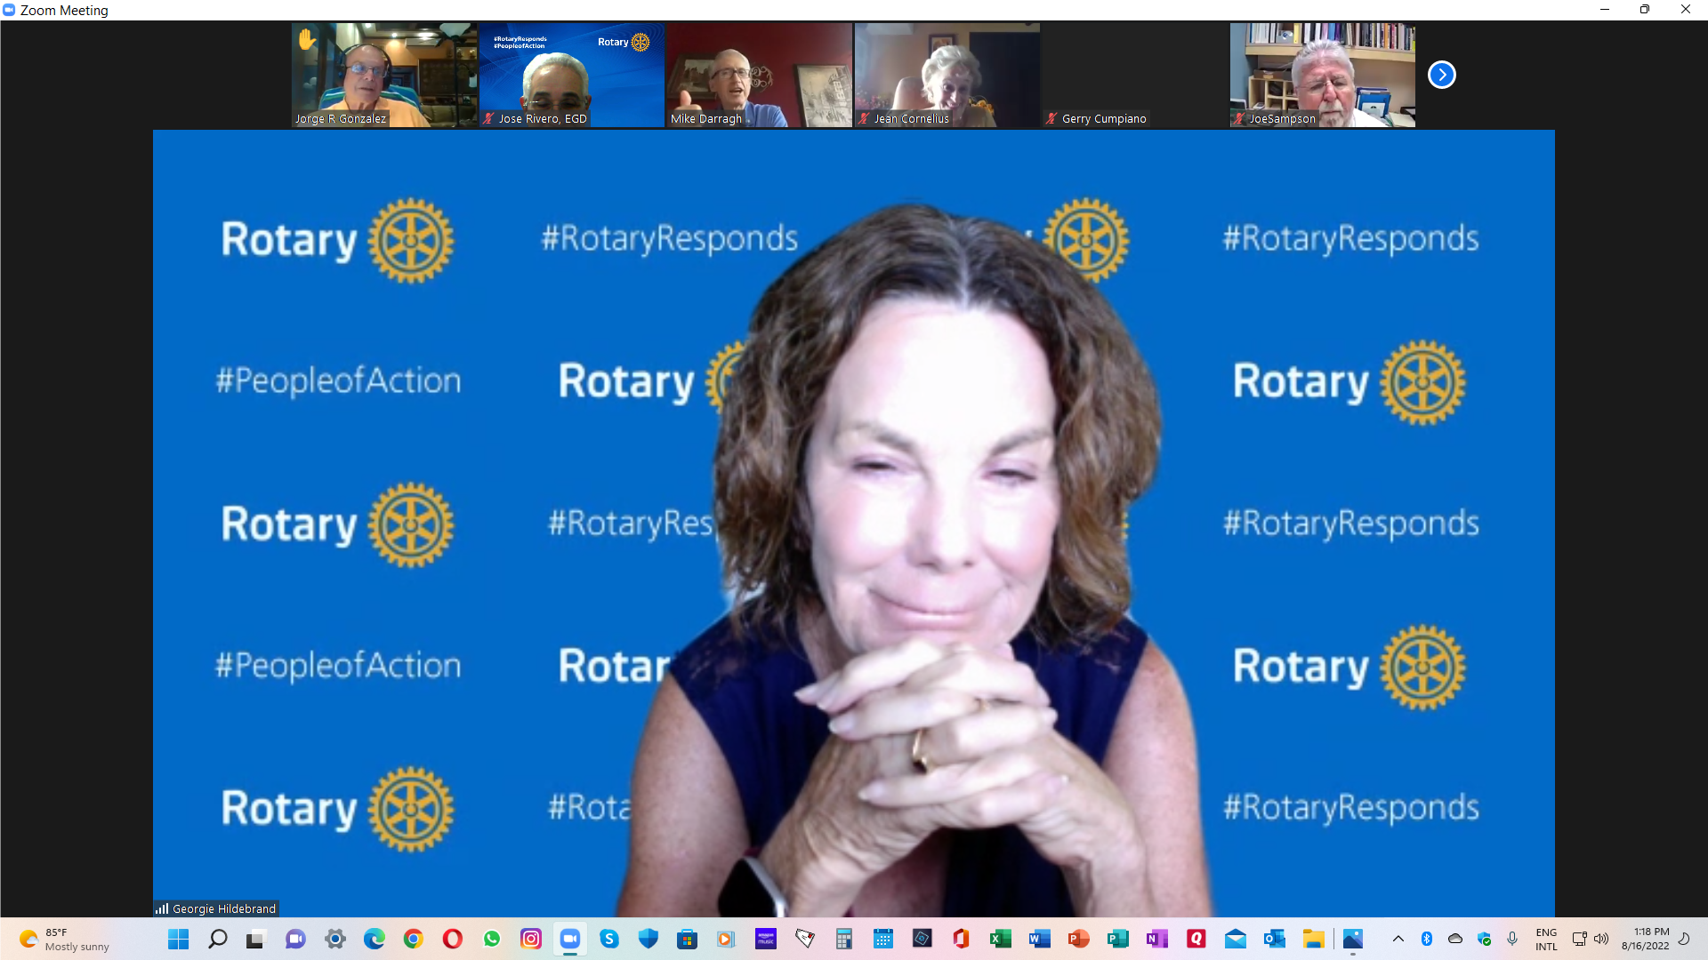Screen dimensions: 1708x960
Task: Launch Google Chrome from taskbar
Action: [413, 939]
